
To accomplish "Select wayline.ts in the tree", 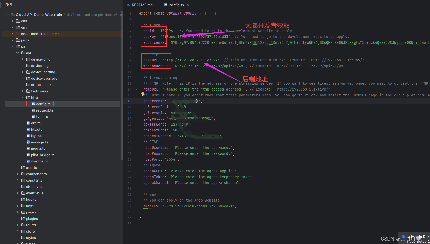I will tap(39, 161).
